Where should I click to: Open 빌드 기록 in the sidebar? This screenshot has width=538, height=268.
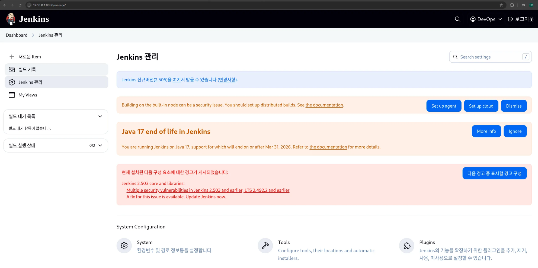[x=56, y=69]
